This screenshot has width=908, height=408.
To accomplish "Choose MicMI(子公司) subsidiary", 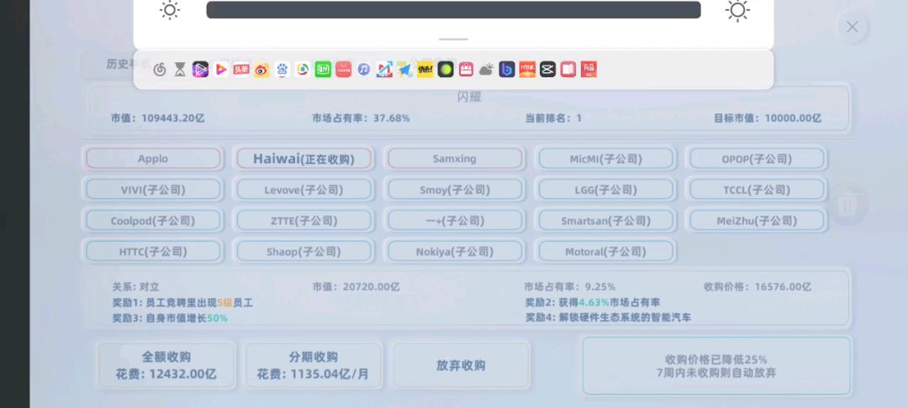I will click(x=605, y=159).
